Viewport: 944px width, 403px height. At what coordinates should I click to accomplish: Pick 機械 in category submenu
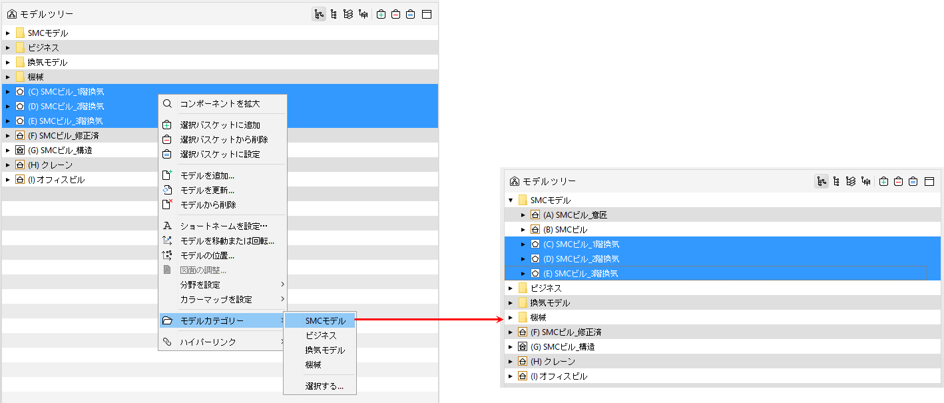coord(320,364)
